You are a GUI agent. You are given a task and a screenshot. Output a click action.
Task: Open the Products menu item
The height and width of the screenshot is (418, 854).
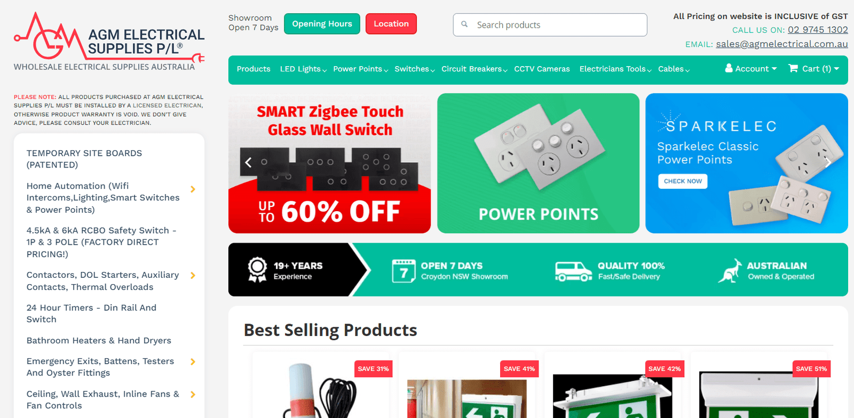pos(254,69)
